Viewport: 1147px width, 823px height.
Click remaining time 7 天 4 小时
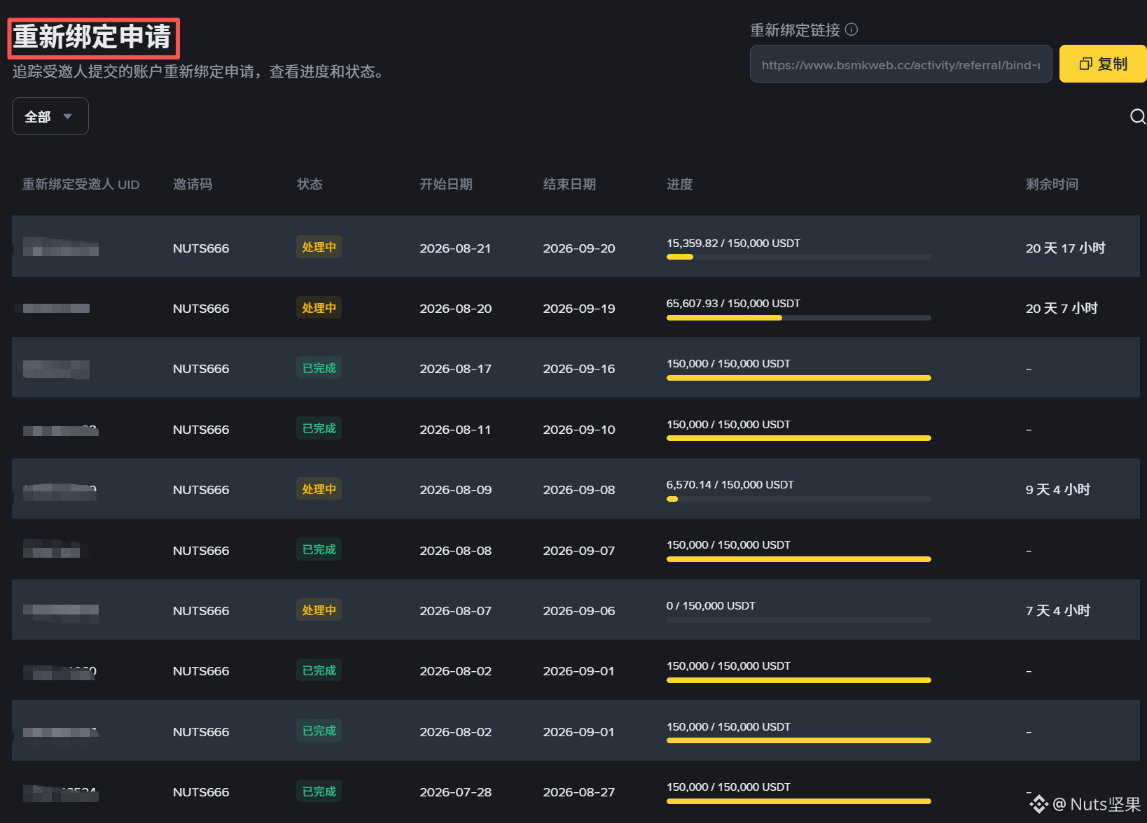click(1058, 610)
